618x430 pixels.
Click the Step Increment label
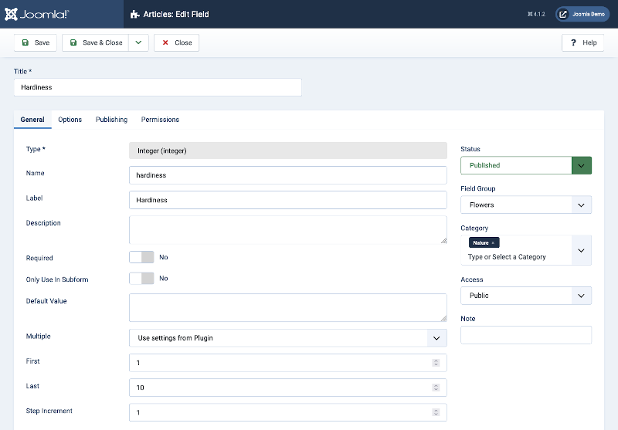click(x=49, y=411)
